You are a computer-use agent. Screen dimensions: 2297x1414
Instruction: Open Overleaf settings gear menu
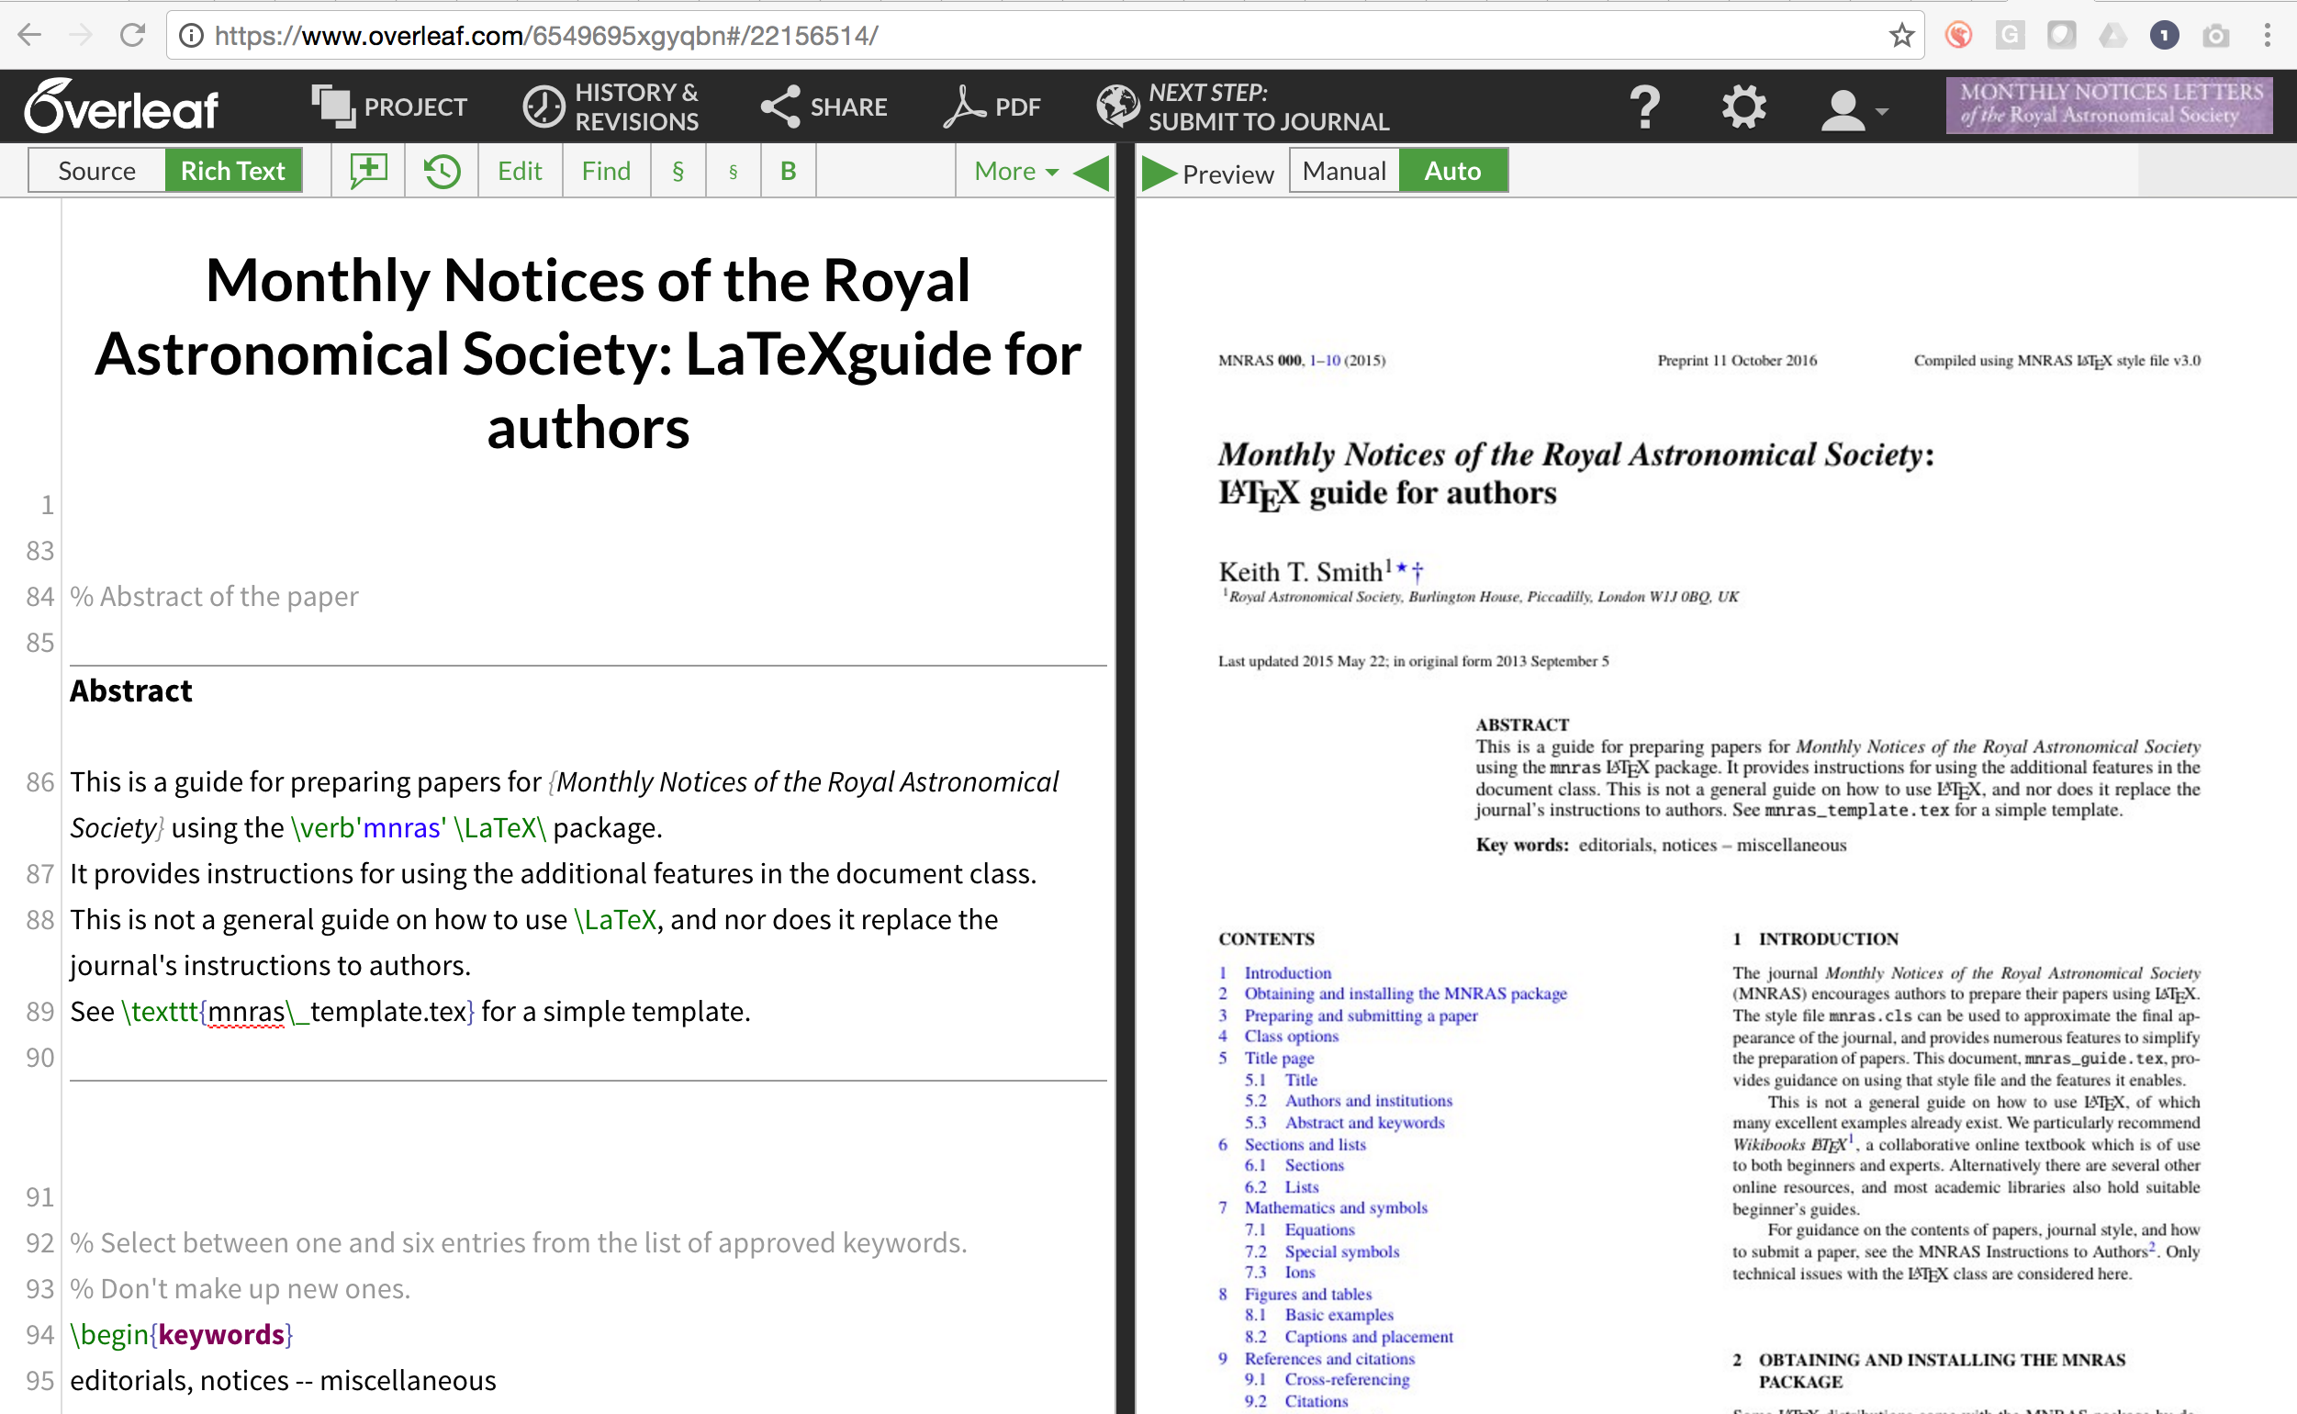(1742, 105)
